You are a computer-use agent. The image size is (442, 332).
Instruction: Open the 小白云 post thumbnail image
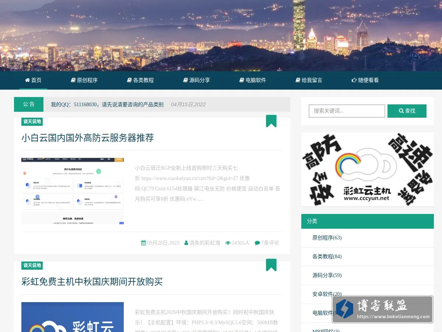tap(73, 191)
